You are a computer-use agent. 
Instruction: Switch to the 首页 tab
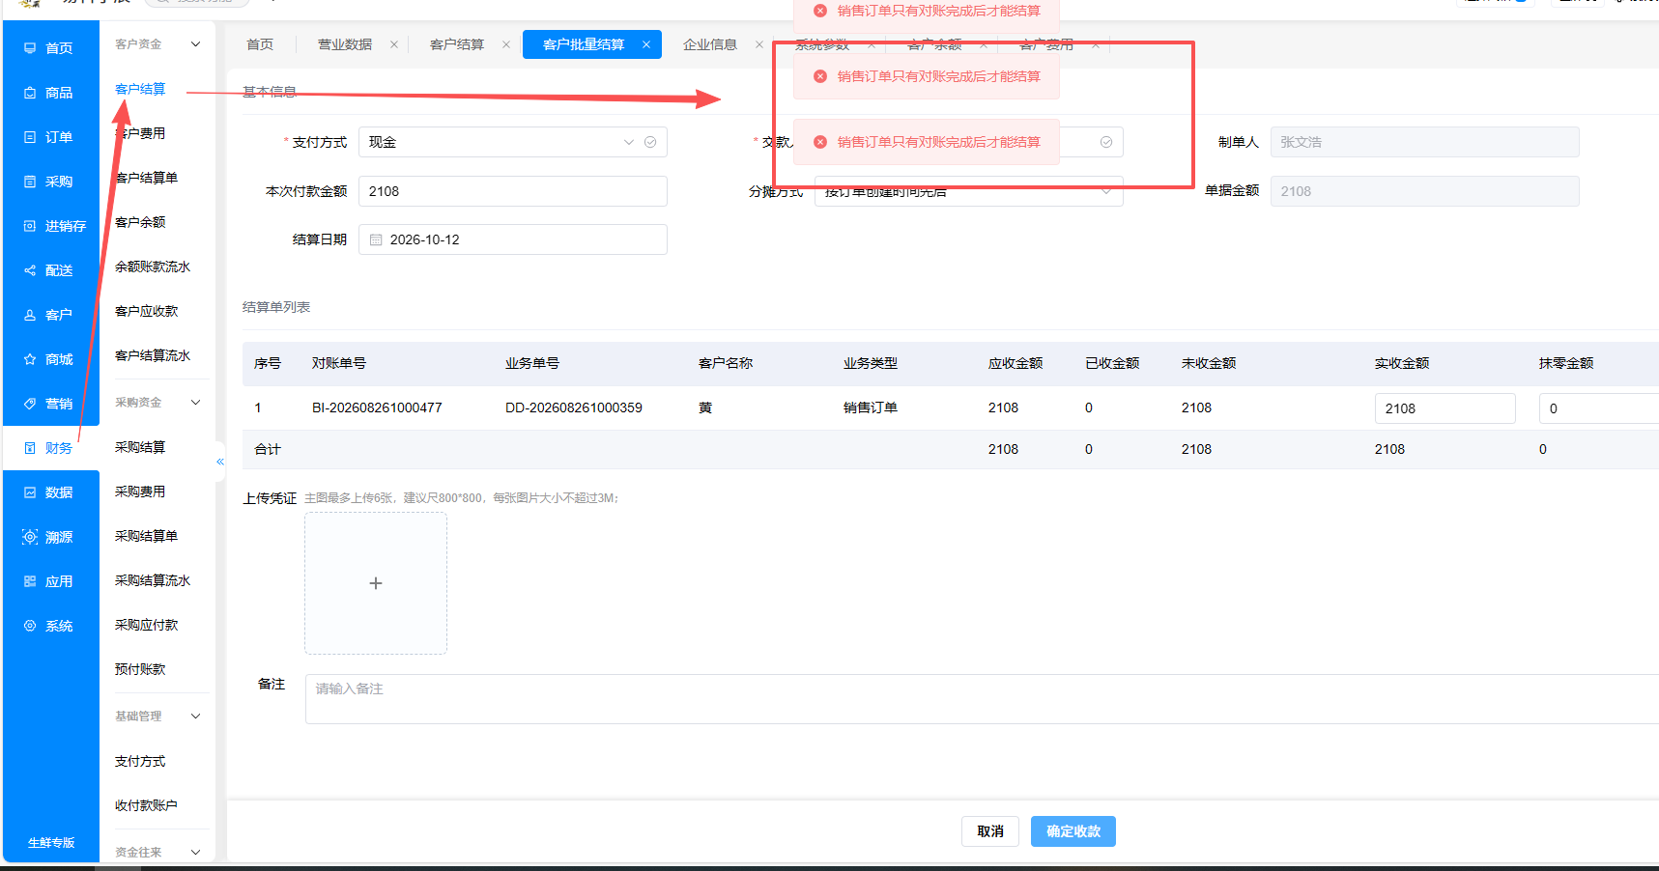pos(260,44)
